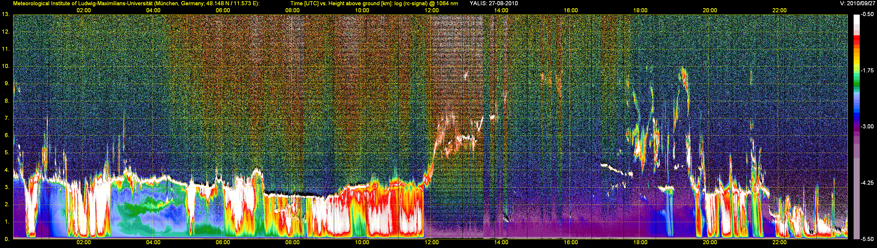The width and height of the screenshot is (877, 248).
Task: Click the '6.' height axis label
Action: [x=7, y=135]
